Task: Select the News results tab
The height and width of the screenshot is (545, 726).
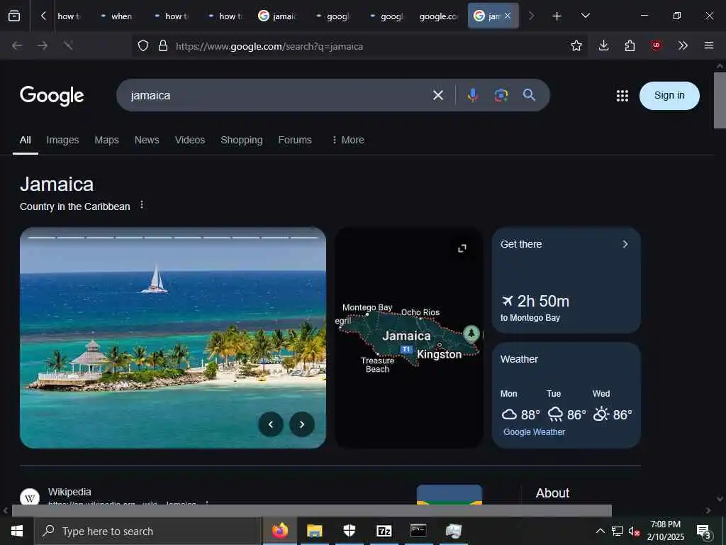Action: pyautogui.click(x=147, y=140)
